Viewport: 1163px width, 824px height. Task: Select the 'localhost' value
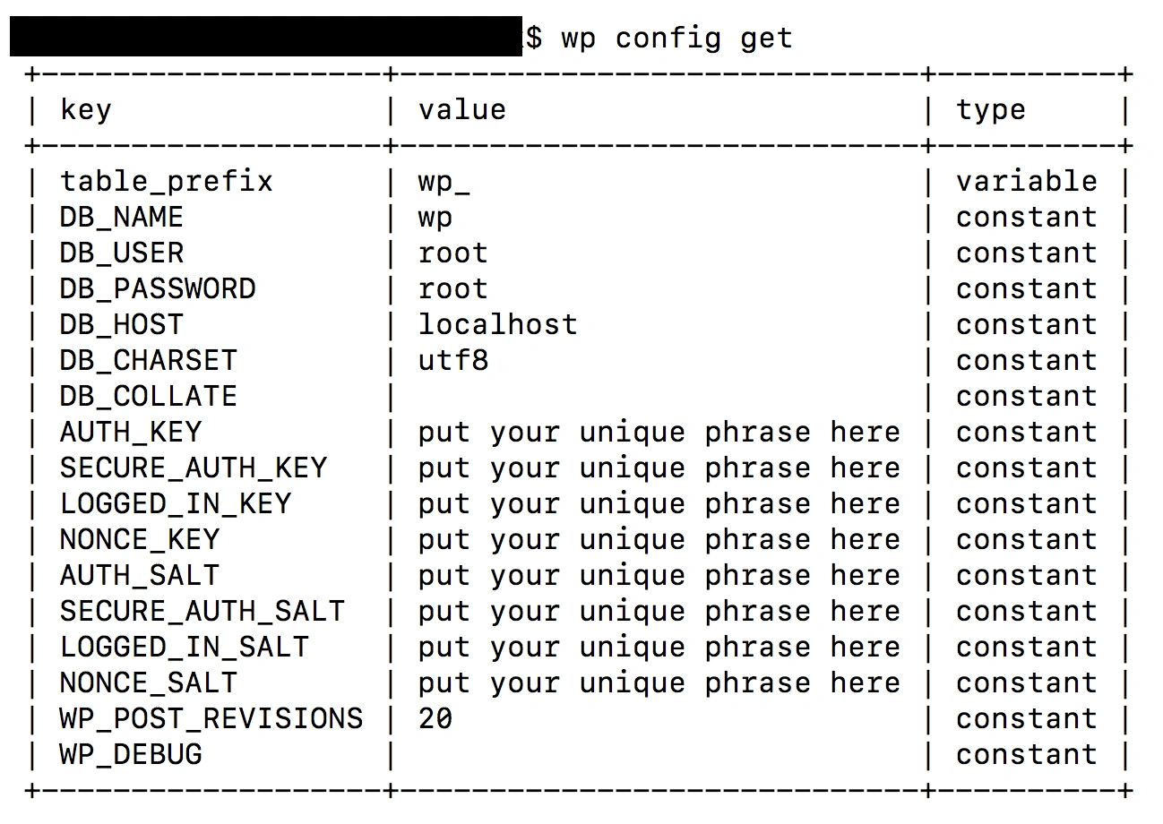[497, 325]
